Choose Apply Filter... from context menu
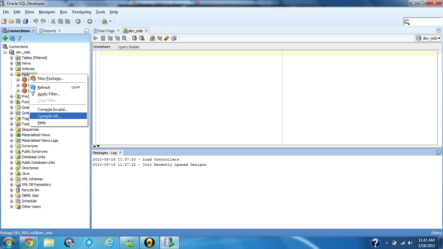 pyautogui.click(x=58, y=94)
